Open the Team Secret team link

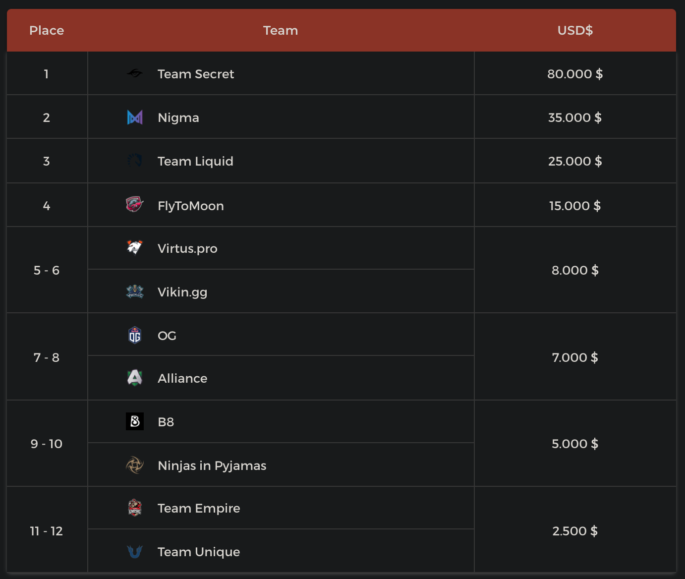pos(195,74)
